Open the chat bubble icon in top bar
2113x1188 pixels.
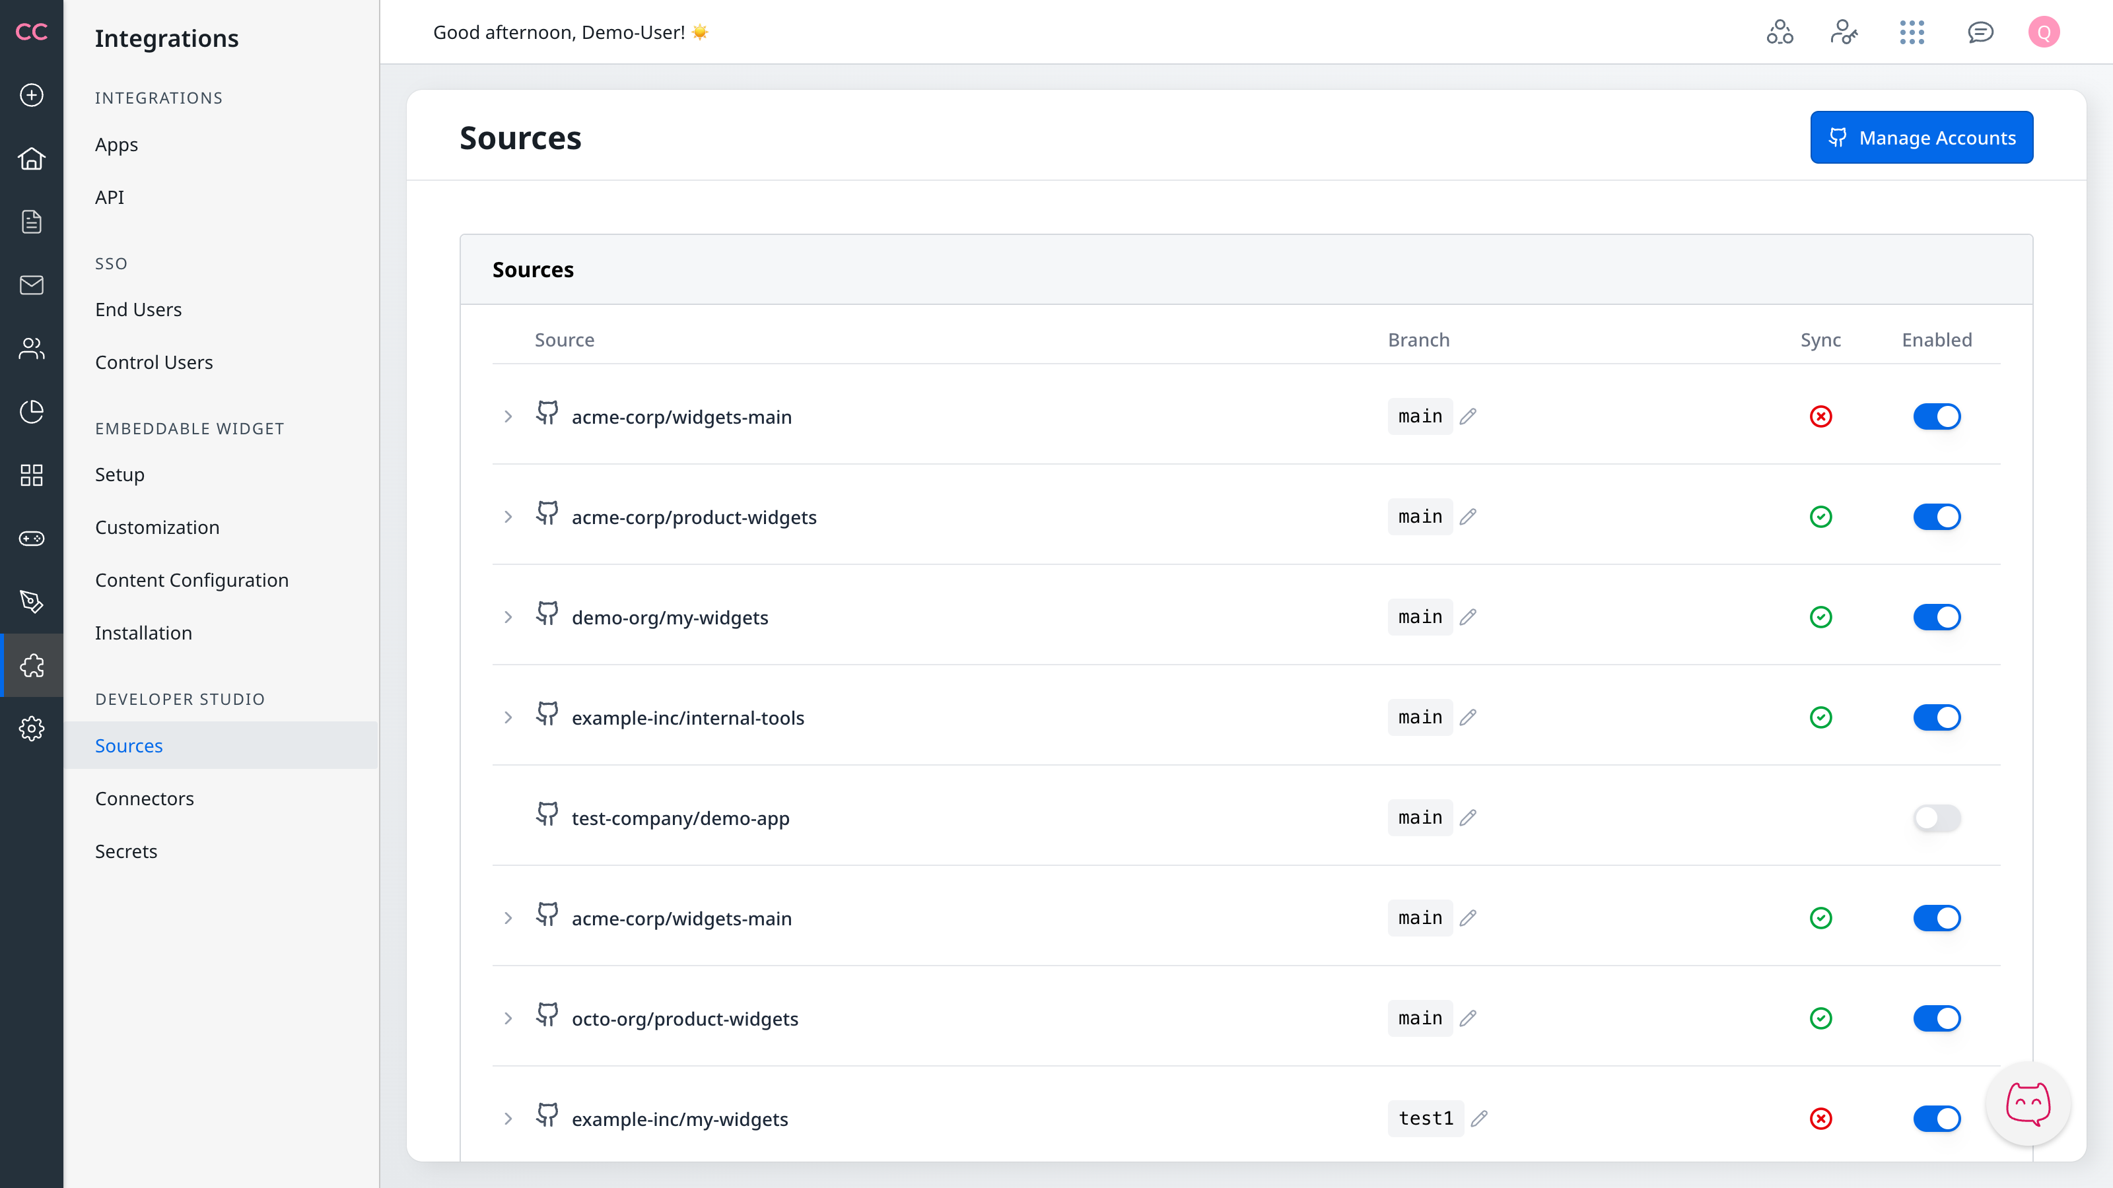[1980, 33]
